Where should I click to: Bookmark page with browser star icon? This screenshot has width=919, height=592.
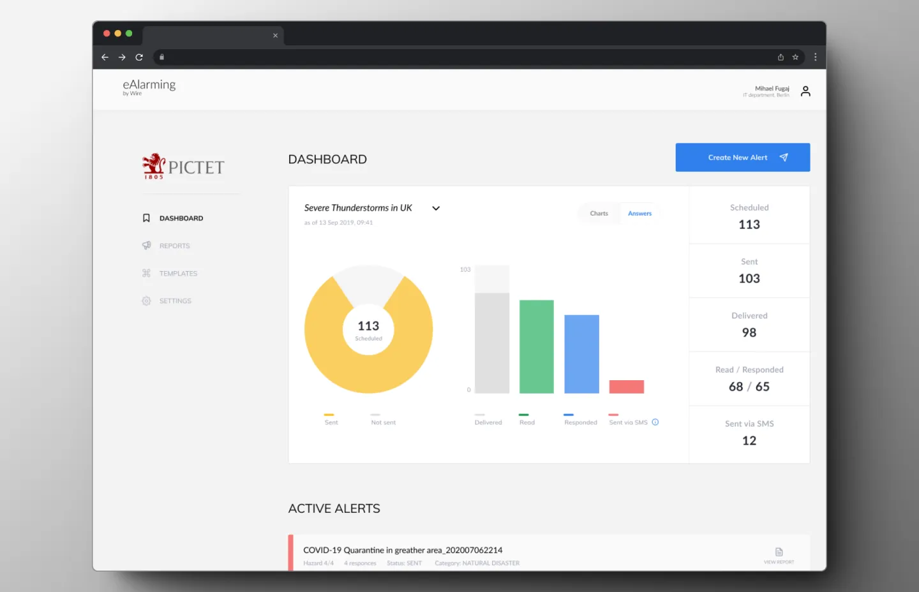pos(795,57)
